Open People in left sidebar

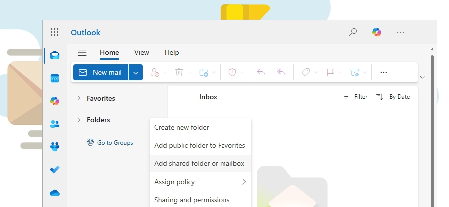pyautogui.click(x=55, y=124)
